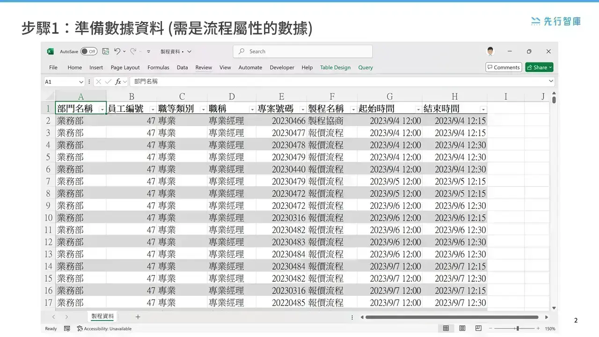Open the Name Box dropdown arrow
The width and height of the screenshot is (599, 337).
81,81
